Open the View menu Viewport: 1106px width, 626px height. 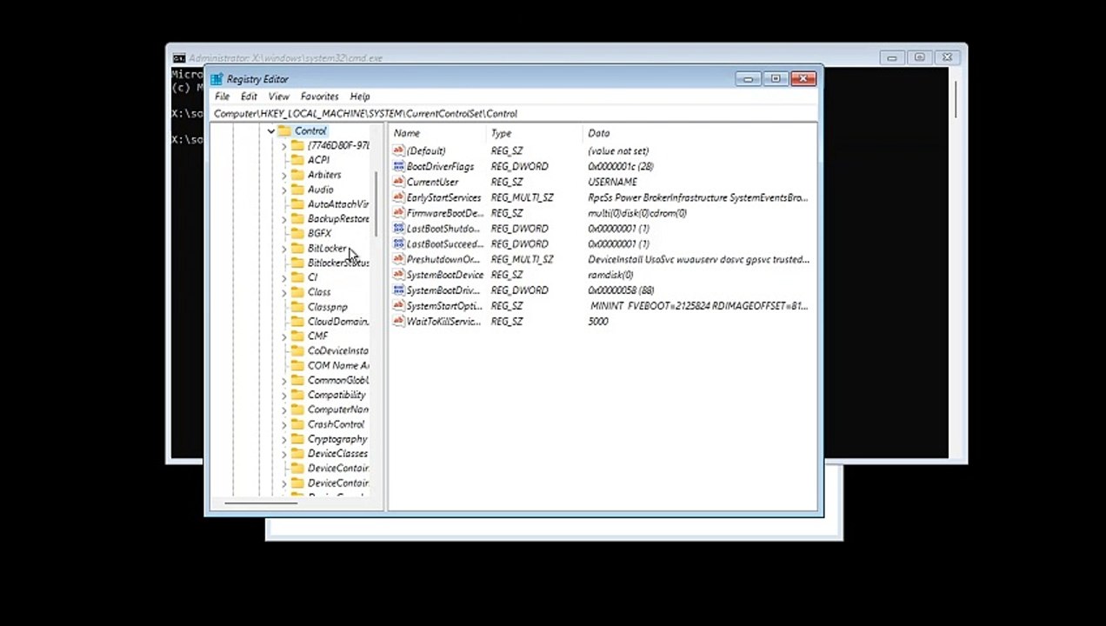click(278, 97)
